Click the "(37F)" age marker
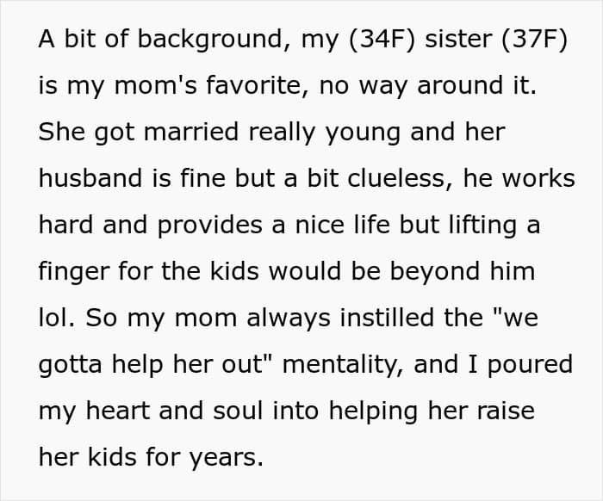This screenshot has height=501, width=603. (x=535, y=40)
